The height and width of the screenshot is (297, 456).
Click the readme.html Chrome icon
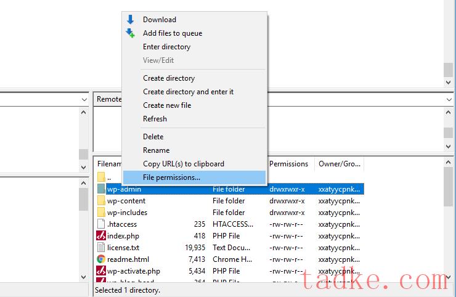pos(101,259)
